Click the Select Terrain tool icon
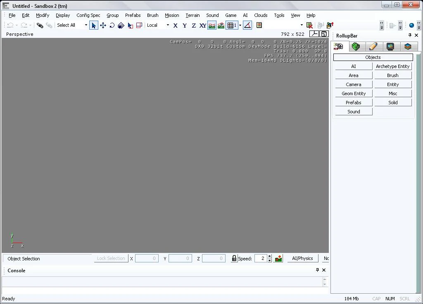This screenshot has height=304, width=423. pos(130,25)
